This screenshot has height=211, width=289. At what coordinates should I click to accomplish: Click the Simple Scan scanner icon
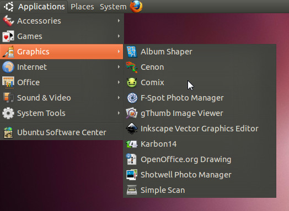132,190
